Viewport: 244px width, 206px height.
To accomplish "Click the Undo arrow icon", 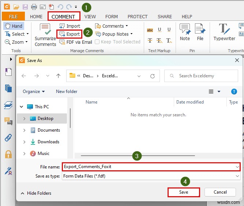I will pyautogui.click(x=60, y=7).
